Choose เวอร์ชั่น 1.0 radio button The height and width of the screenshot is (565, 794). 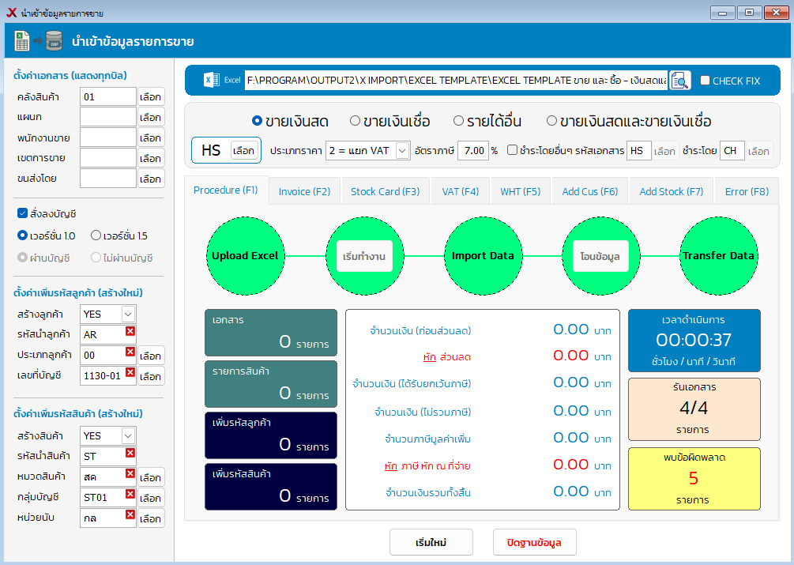(x=22, y=235)
